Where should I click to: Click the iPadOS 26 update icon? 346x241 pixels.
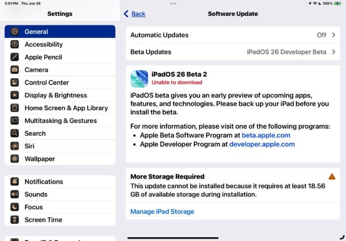(x=139, y=79)
